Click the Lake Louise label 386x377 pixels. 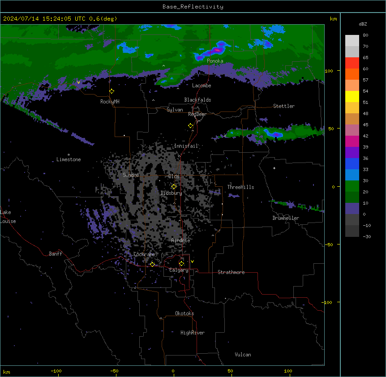[8, 217]
